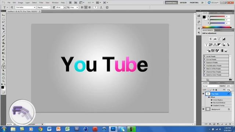Click the Essentials workspace button

(171, 3)
